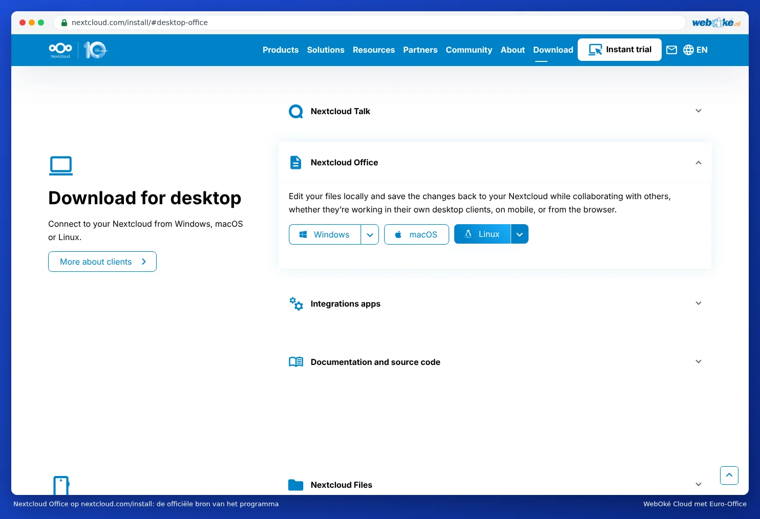The height and width of the screenshot is (519, 760).
Task: Download Nextcloud Office for Windows
Action: [x=325, y=234]
